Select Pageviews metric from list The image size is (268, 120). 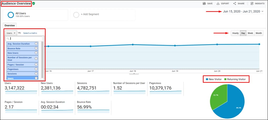click(x=22, y=69)
